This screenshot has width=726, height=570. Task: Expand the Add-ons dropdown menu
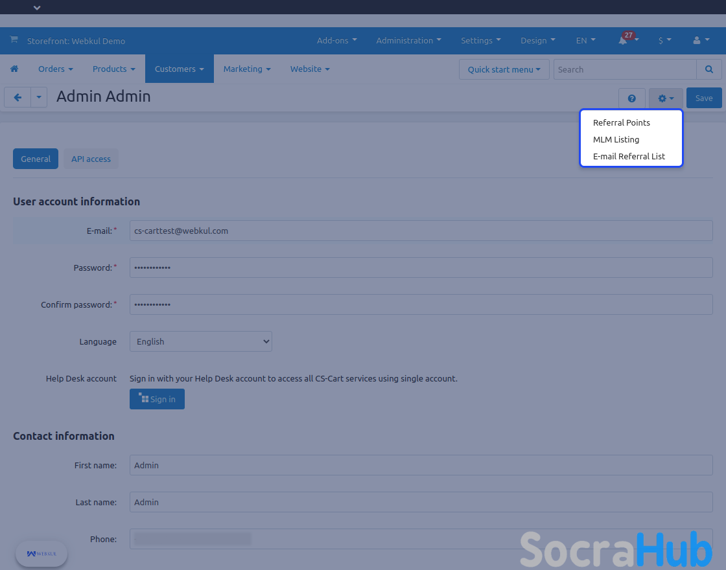pos(336,40)
